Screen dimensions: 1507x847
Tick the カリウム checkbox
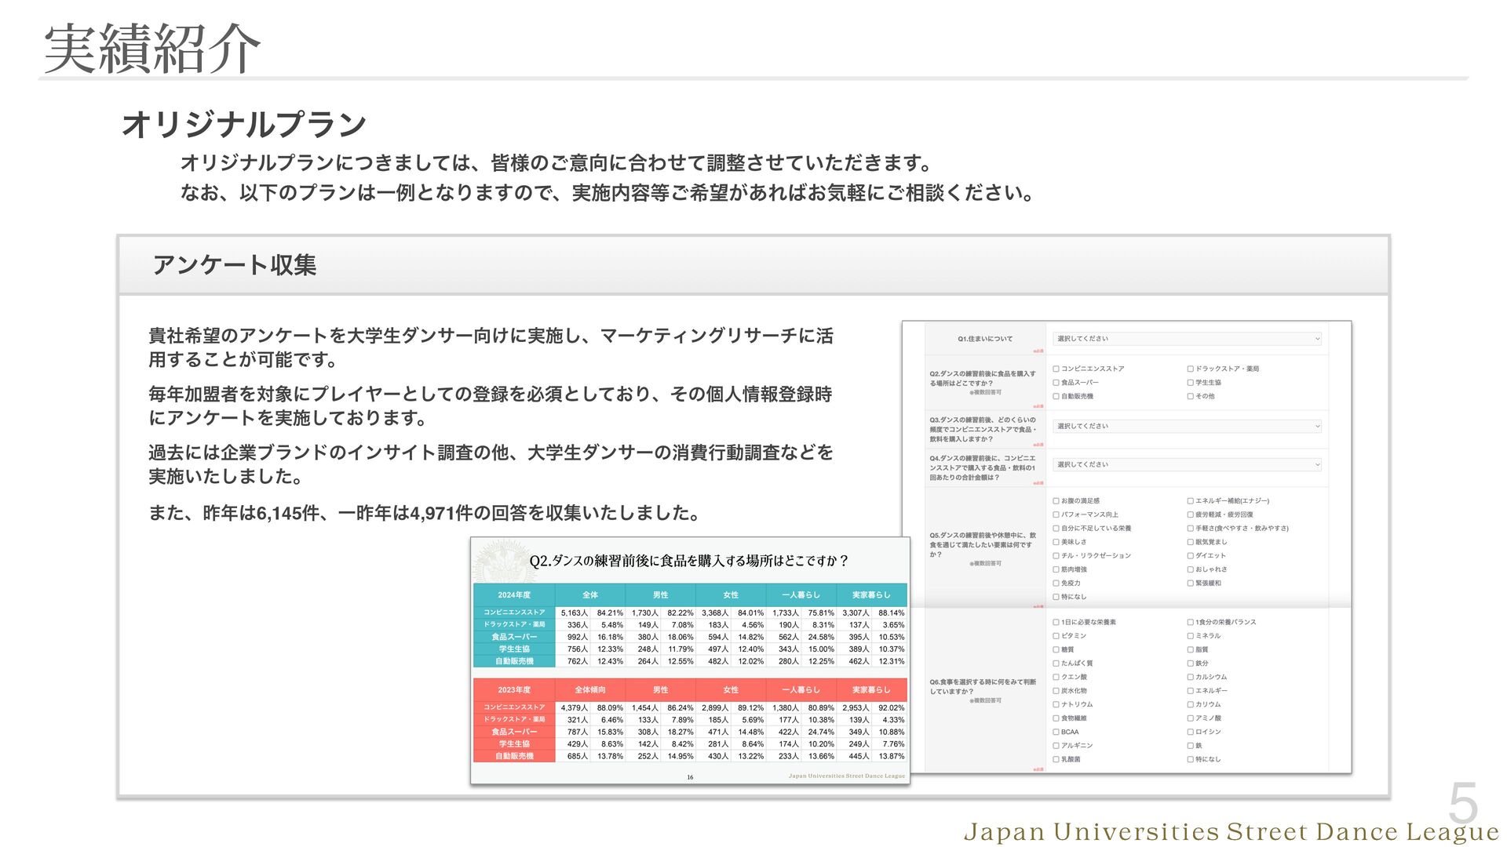pyautogui.click(x=1191, y=705)
